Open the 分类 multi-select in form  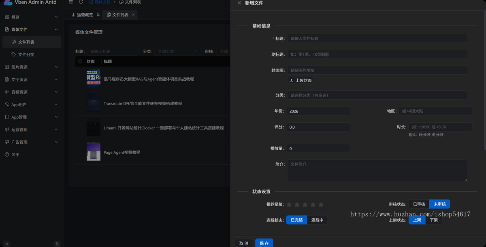coord(377,95)
